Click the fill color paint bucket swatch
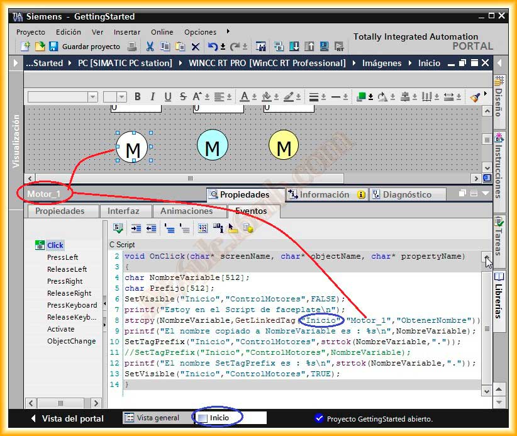This screenshot has height=436, width=517. [x=266, y=97]
